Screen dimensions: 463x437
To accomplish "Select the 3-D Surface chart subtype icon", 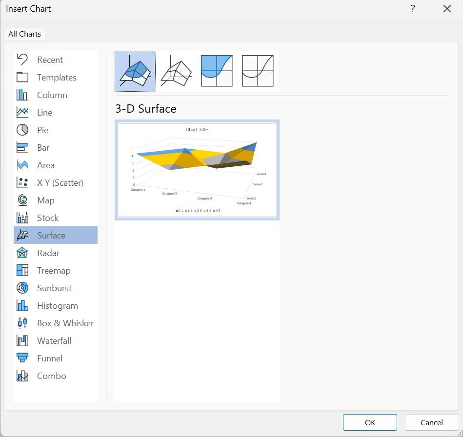I will pyautogui.click(x=135, y=71).
